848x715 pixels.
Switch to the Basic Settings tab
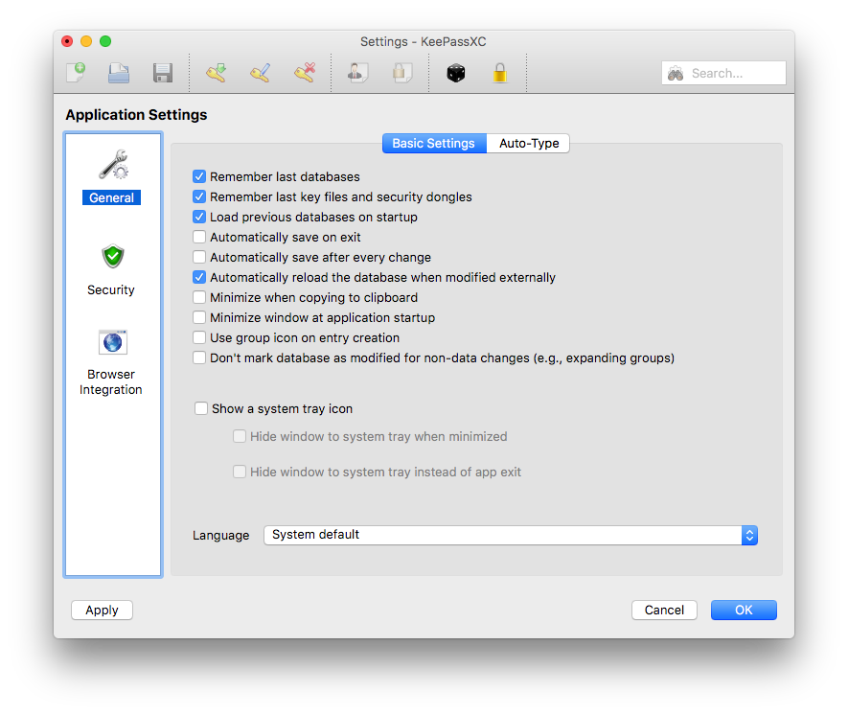pyautogui.click(x=434, y=144)
